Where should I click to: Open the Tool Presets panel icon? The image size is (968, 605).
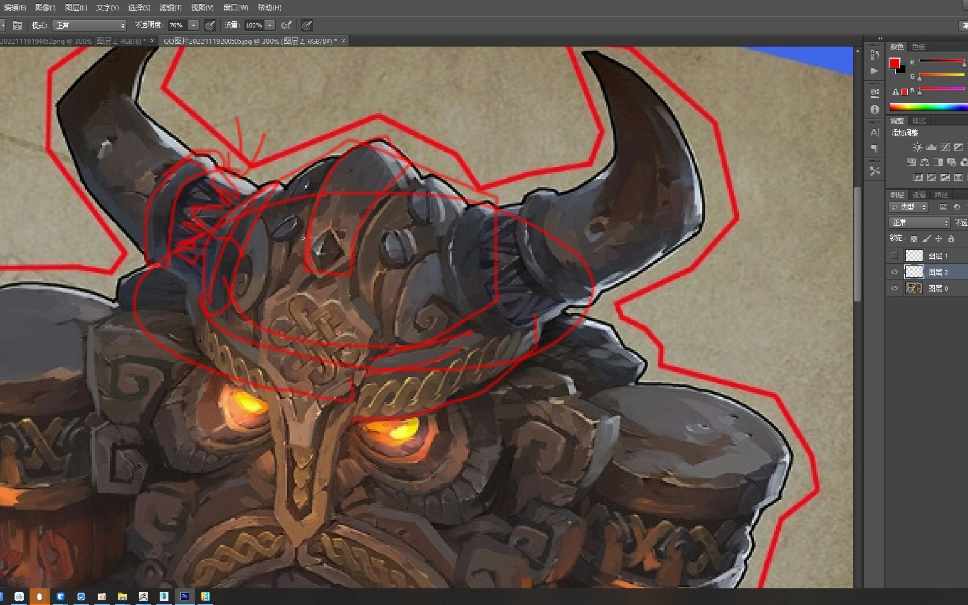click(x=875, y=171)
